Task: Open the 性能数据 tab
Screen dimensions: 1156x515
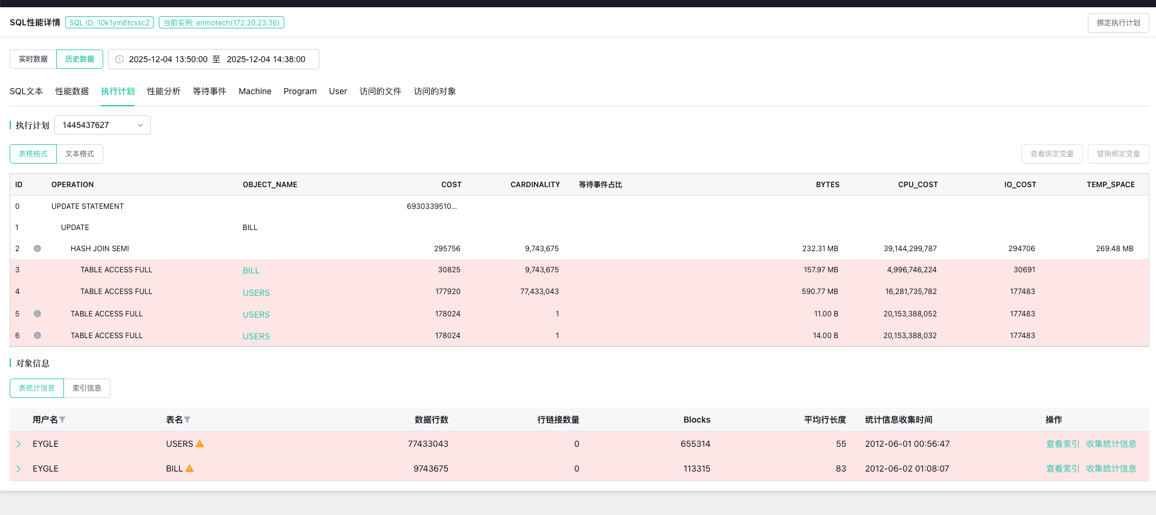Action: point(72,91)
